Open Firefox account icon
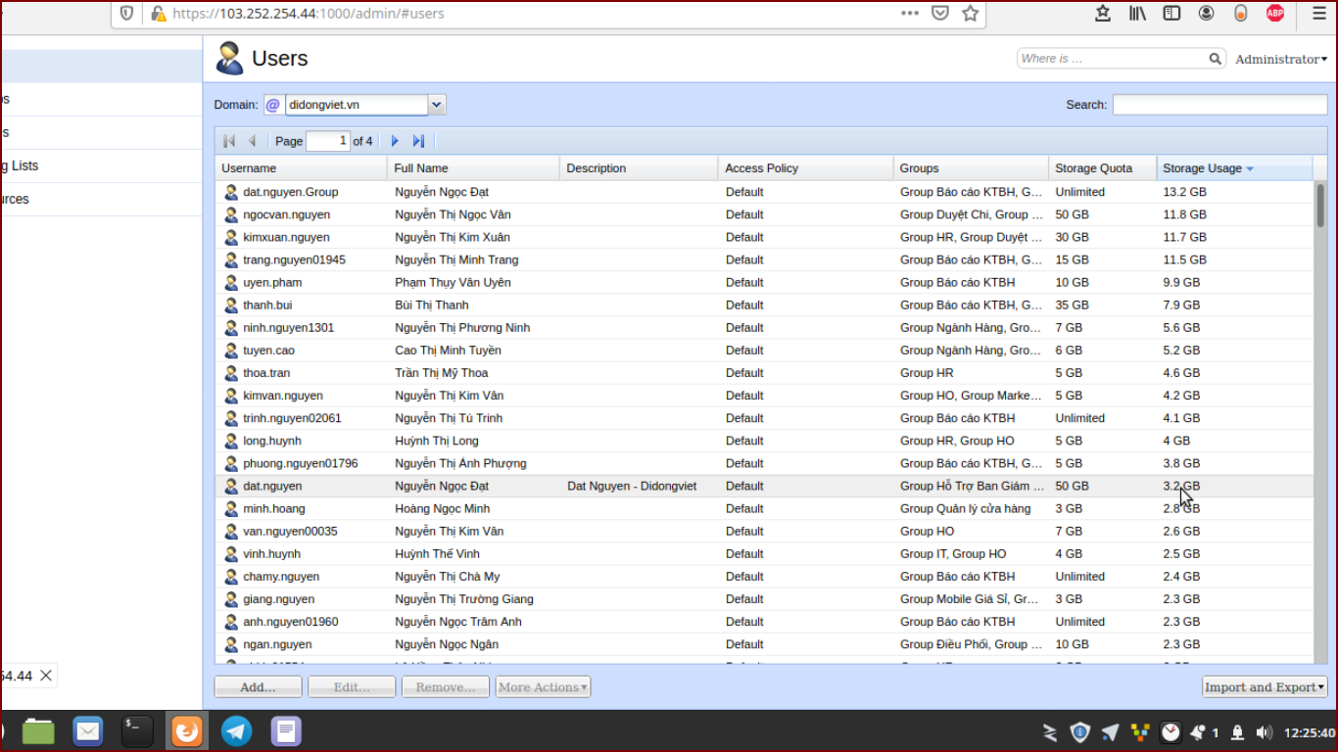This screenshot has width=1338, height=752. coord(1207,13)
